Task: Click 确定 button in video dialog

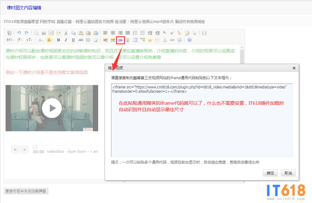Action: point(270,173)
